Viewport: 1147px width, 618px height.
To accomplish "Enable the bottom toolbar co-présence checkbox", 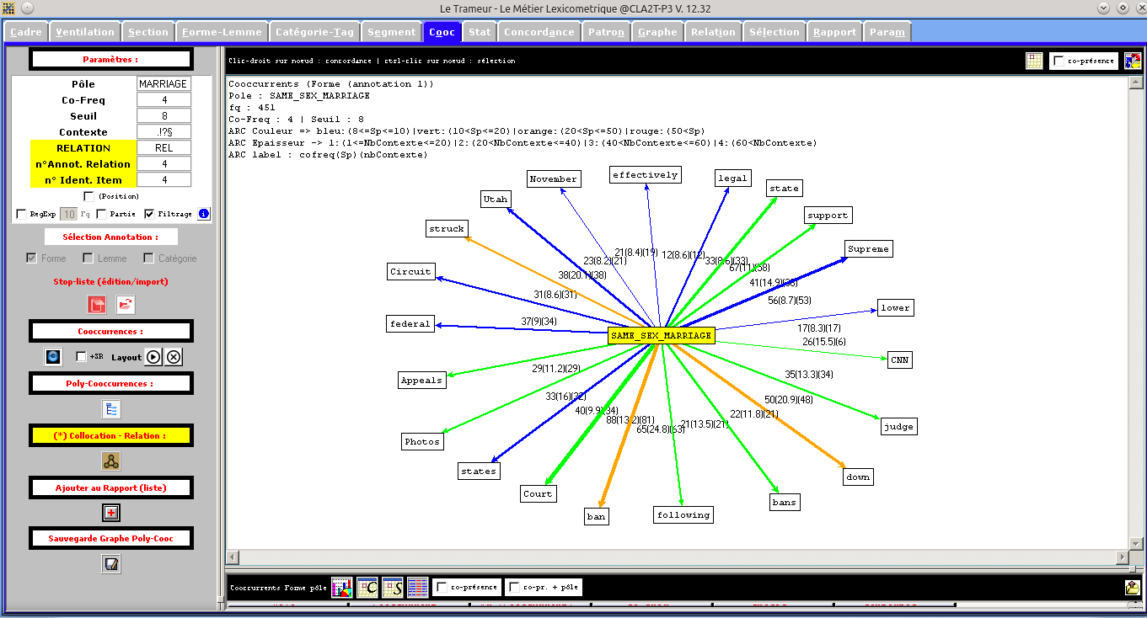I will pos(442,587).
